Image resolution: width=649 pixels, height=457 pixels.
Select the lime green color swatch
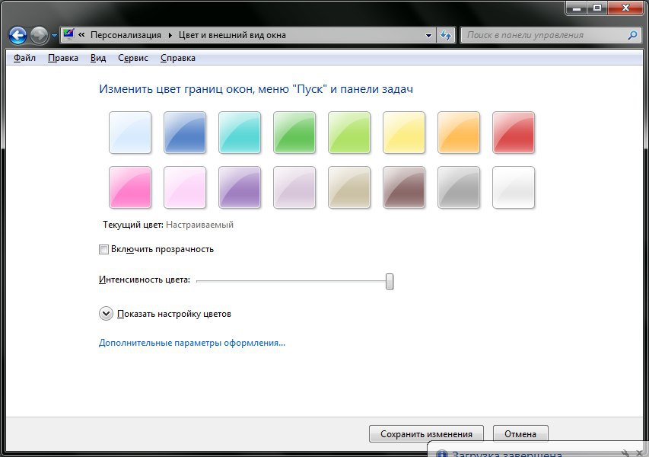coord(349,133)
